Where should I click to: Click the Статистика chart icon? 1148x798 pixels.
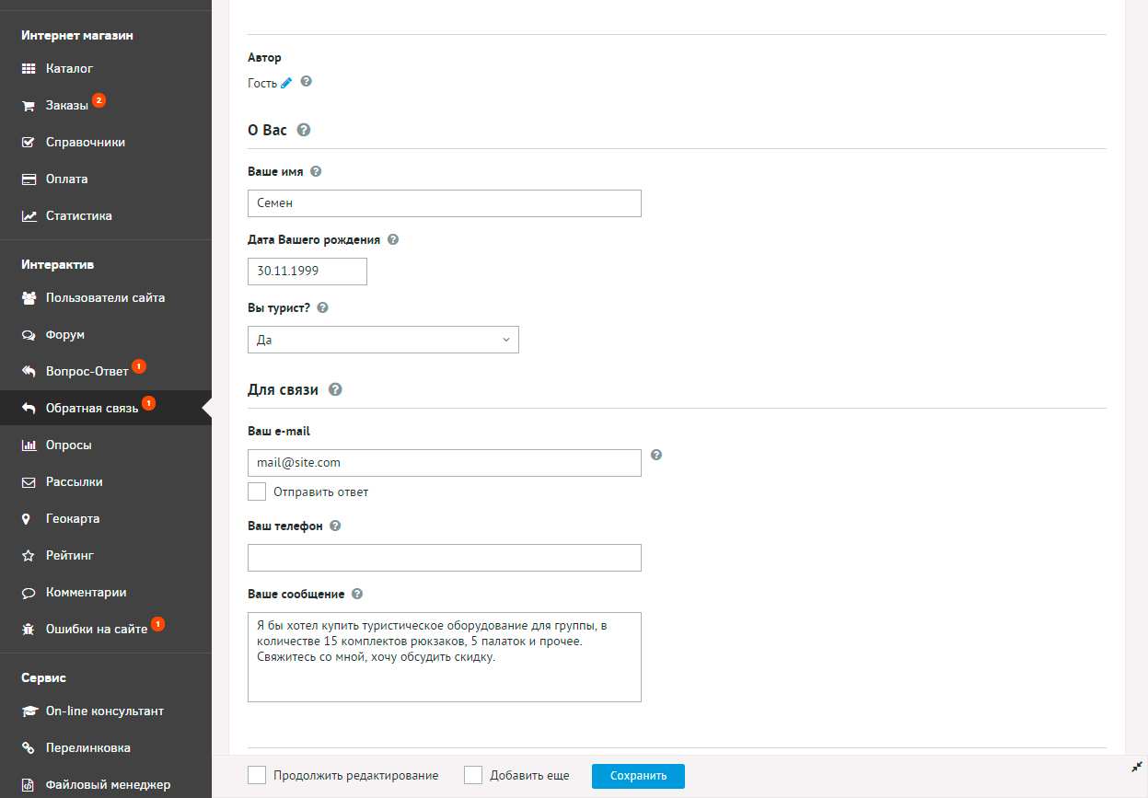click(29, 216)
